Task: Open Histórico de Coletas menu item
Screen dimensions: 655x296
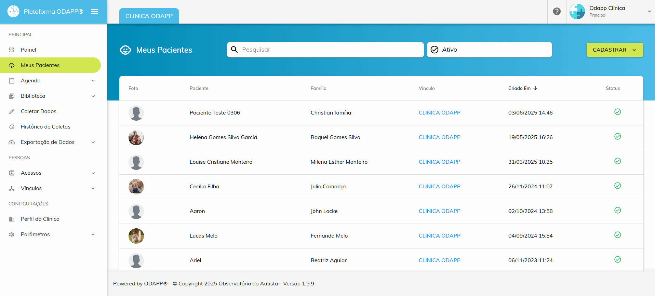Action: 50,127
